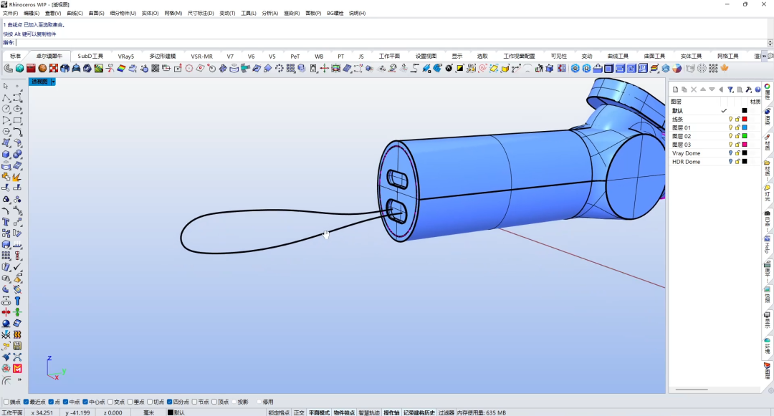Click 记录建构历史 status bar button
The width and height of the screenshot is (774, 416).
(419, 412)
